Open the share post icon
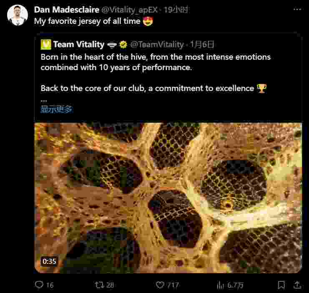Screen dimensions: 309x293 click(x=297, y=285)
